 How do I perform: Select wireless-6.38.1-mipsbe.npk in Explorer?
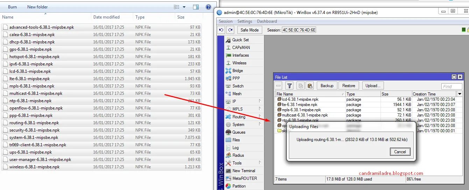(101, 167)
